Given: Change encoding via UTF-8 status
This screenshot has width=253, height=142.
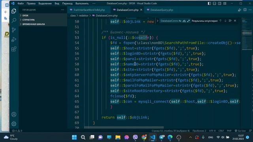Looking at the screenshot, I should (x=212, y=131).
